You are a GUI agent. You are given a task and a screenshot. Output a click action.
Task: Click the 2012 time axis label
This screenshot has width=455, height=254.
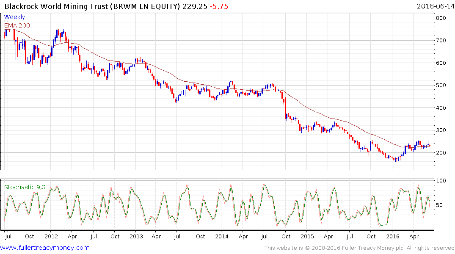pyautogui.click(x=51, y=237)
